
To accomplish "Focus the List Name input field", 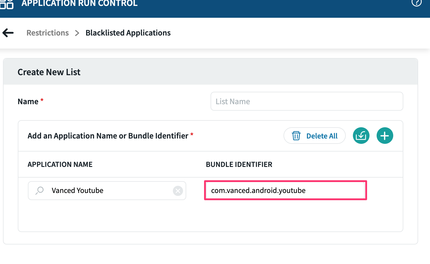I will (307, 102).
